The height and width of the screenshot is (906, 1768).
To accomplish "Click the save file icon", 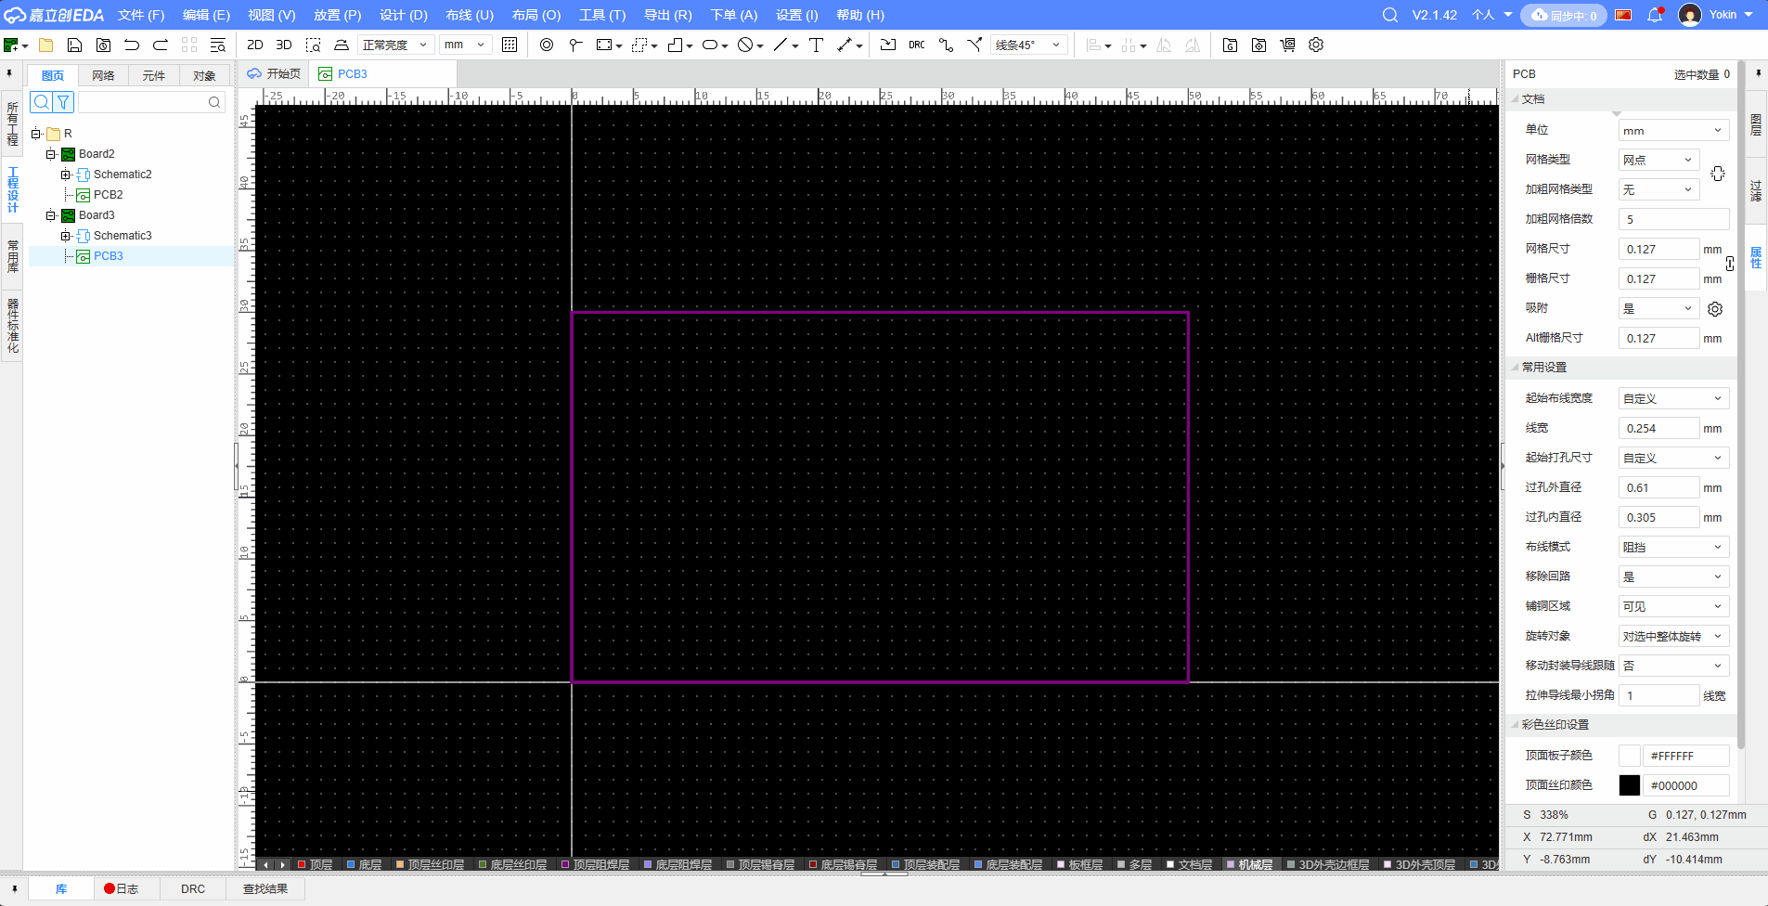I will click(75, 45).
